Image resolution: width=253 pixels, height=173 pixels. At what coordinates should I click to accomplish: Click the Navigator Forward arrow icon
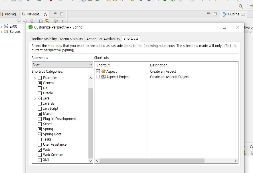[x=25, y=21]
